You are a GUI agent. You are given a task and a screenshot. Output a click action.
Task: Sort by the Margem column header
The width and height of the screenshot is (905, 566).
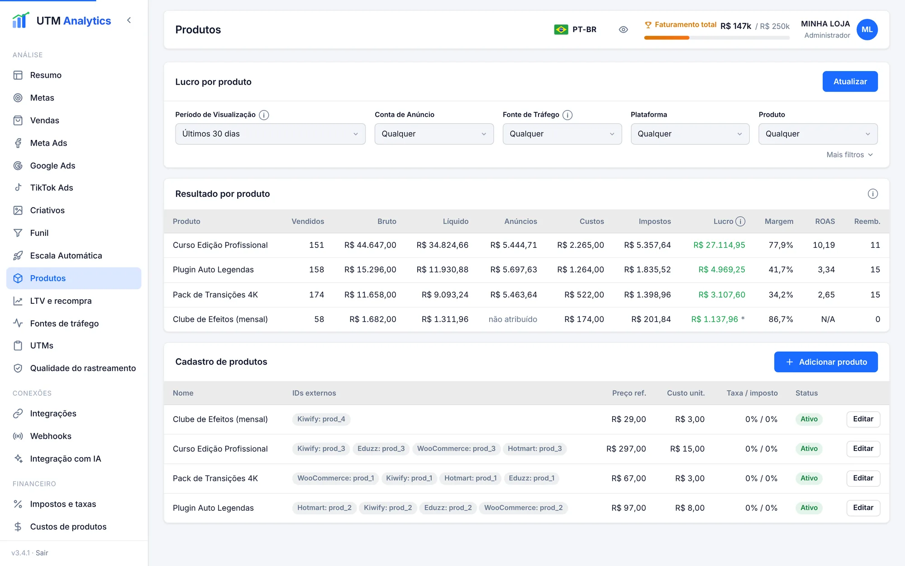[x=779, y=221]
